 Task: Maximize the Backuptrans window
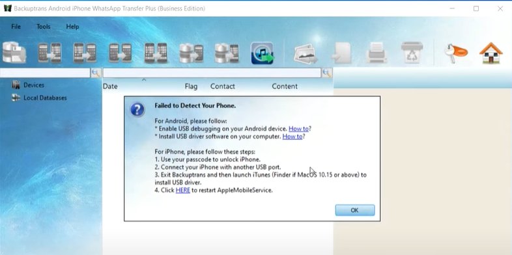[476, 9]
